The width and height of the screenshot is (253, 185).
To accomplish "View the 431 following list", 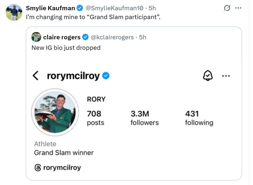I will (199, 118).
